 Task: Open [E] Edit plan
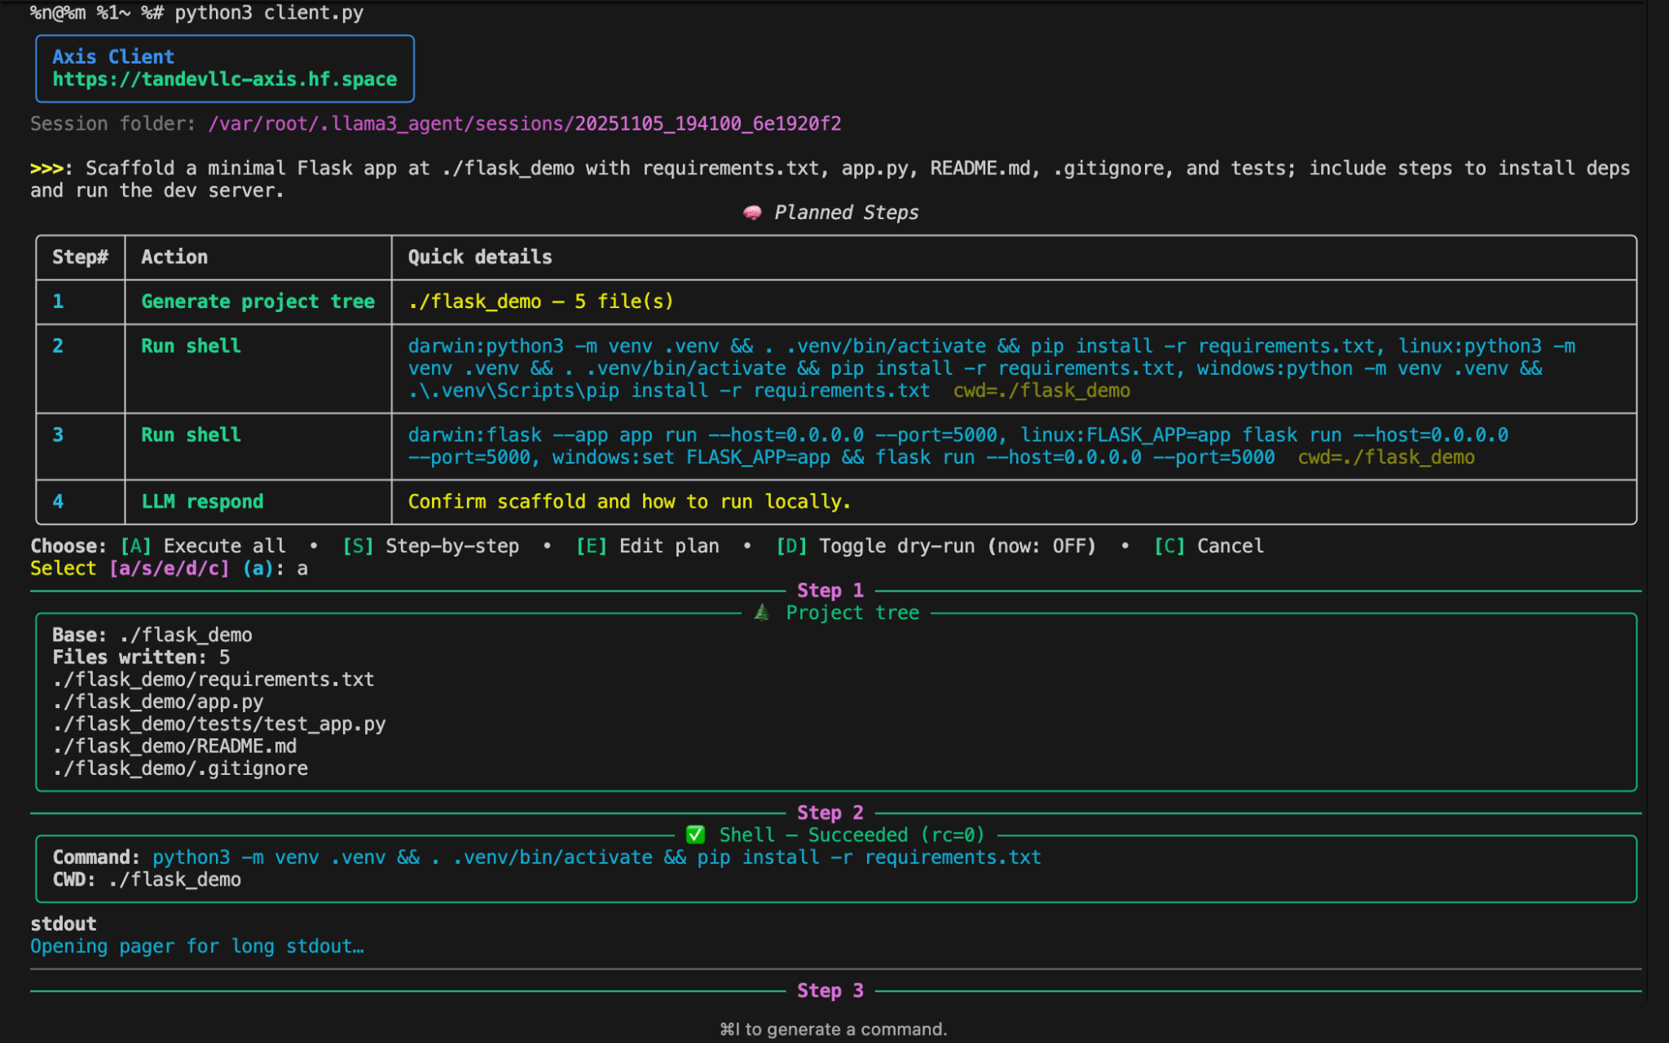(x=588, y=546)
